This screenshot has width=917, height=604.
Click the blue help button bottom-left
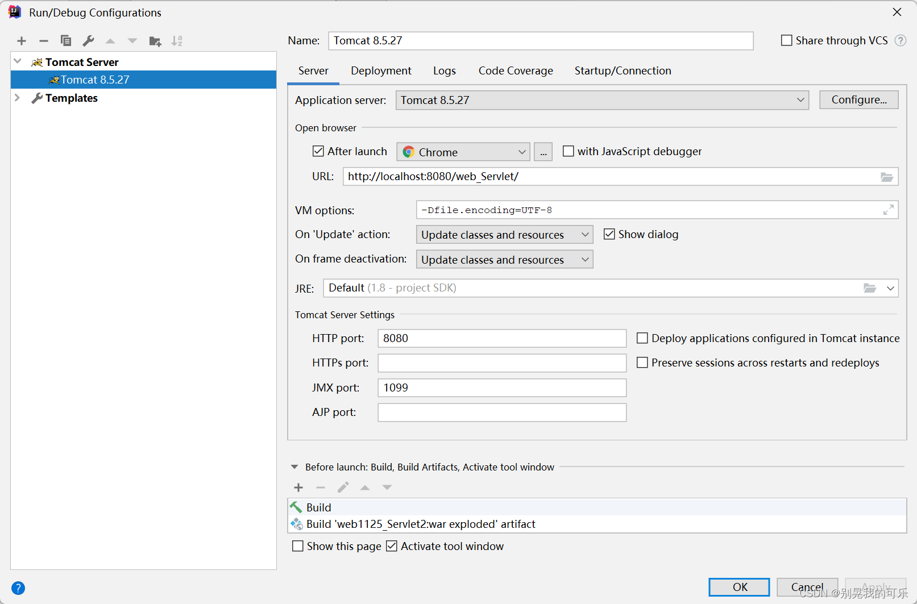18,588
